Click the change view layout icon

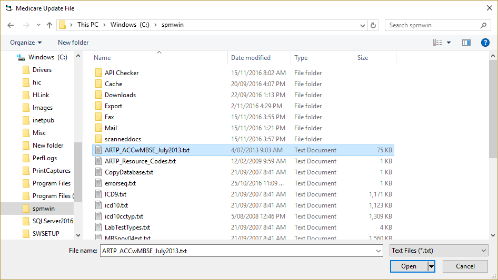click(x=437, y=43)
